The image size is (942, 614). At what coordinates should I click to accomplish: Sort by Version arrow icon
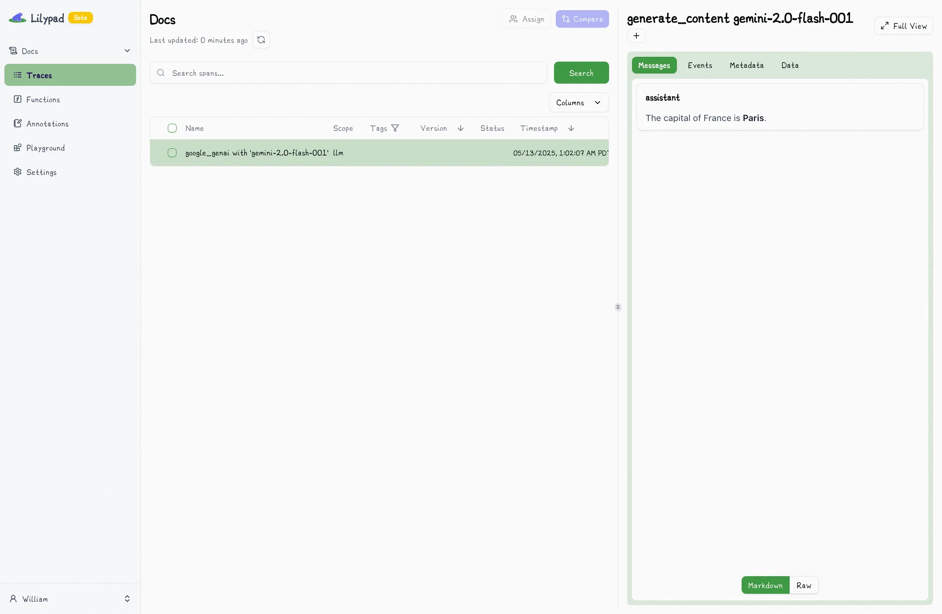pyautogui.click(x=460, y=128)
